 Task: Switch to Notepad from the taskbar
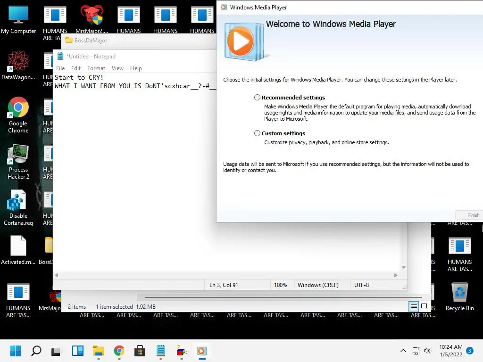pos(161,351)
